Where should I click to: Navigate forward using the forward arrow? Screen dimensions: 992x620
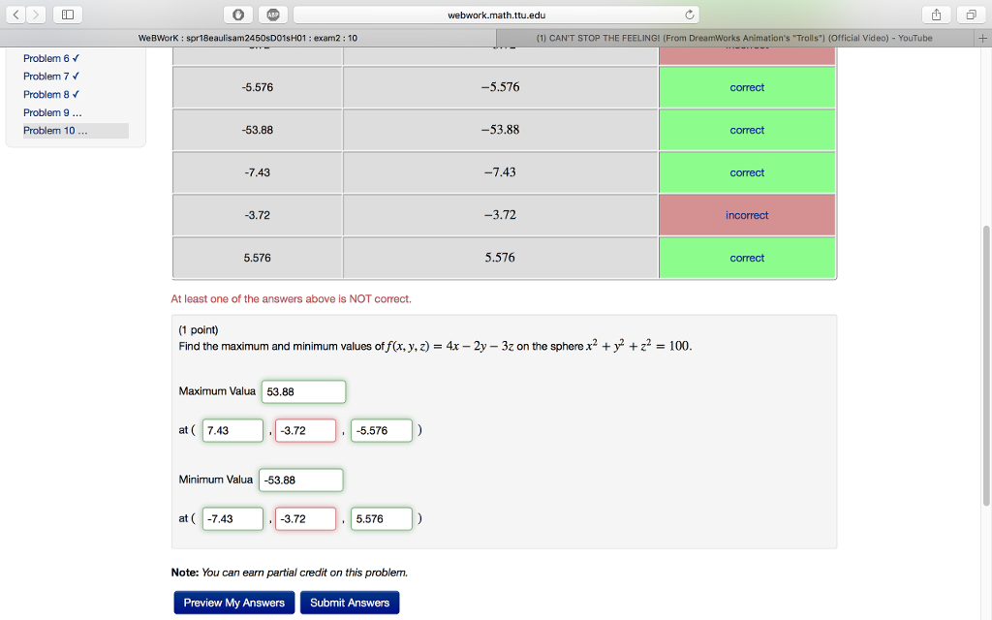pos(34,15)
